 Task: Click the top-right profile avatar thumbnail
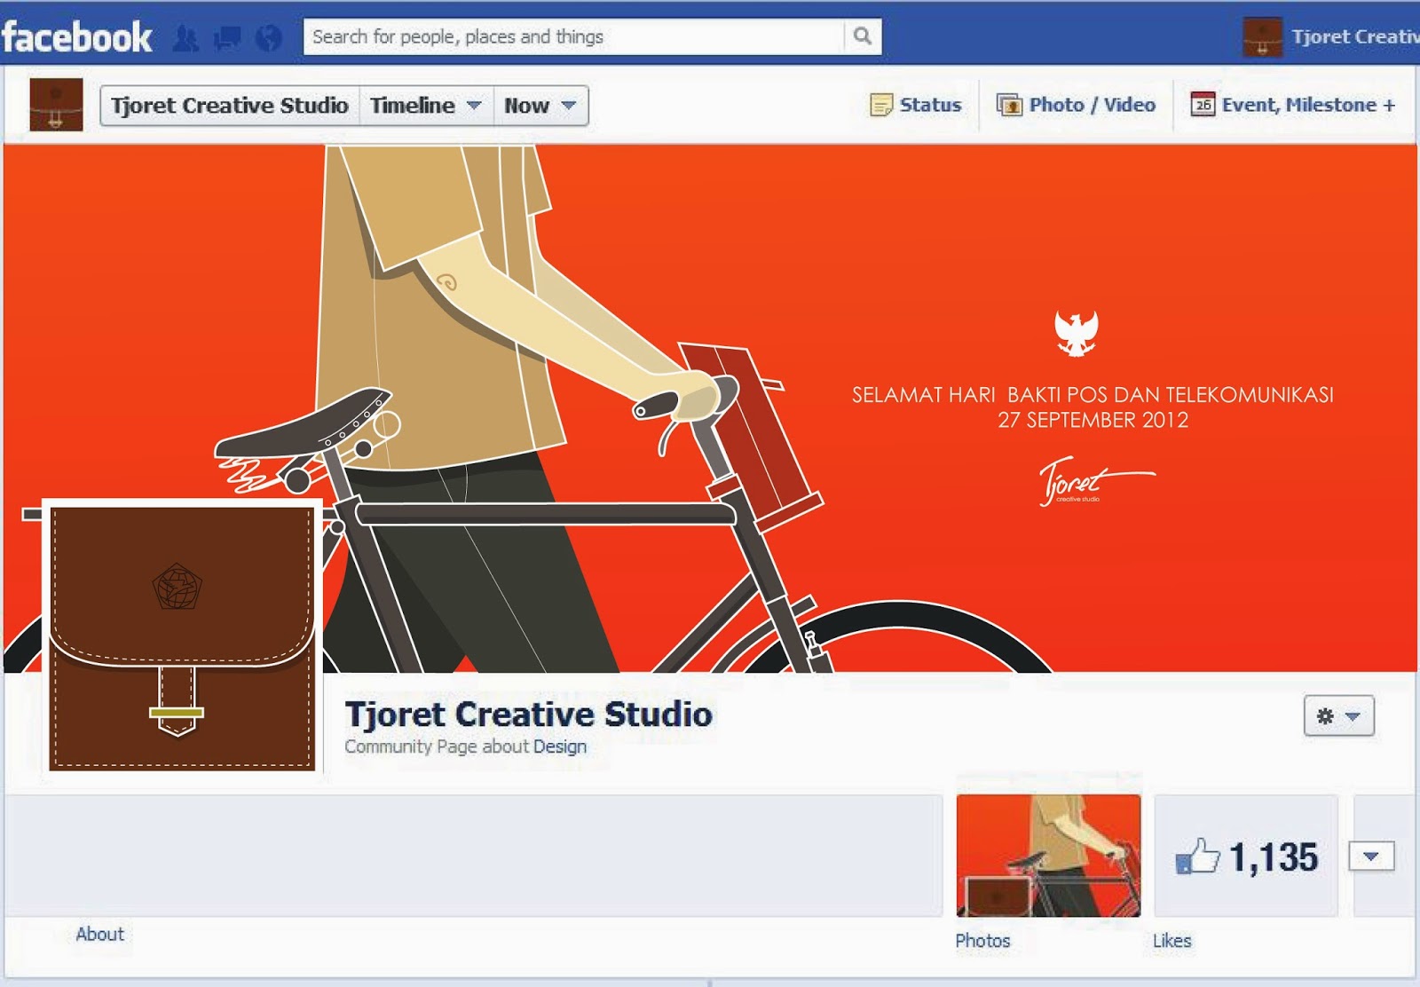tap(1262, 37)
